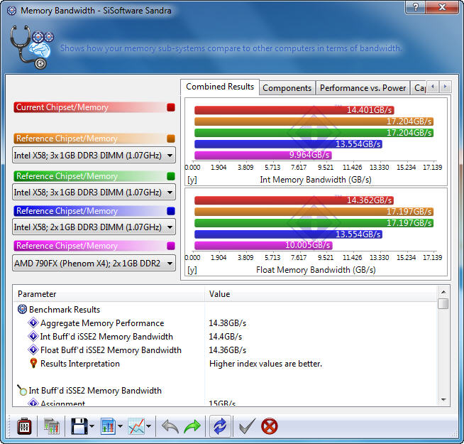Accept with the checkmark icon
This screenshot has width=464, height=444.
(247, 426)
